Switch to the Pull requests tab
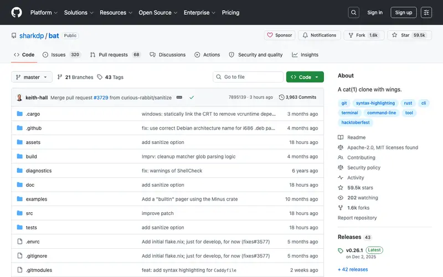The width and height of the screenshot is (443, 277). coord(115,54)
